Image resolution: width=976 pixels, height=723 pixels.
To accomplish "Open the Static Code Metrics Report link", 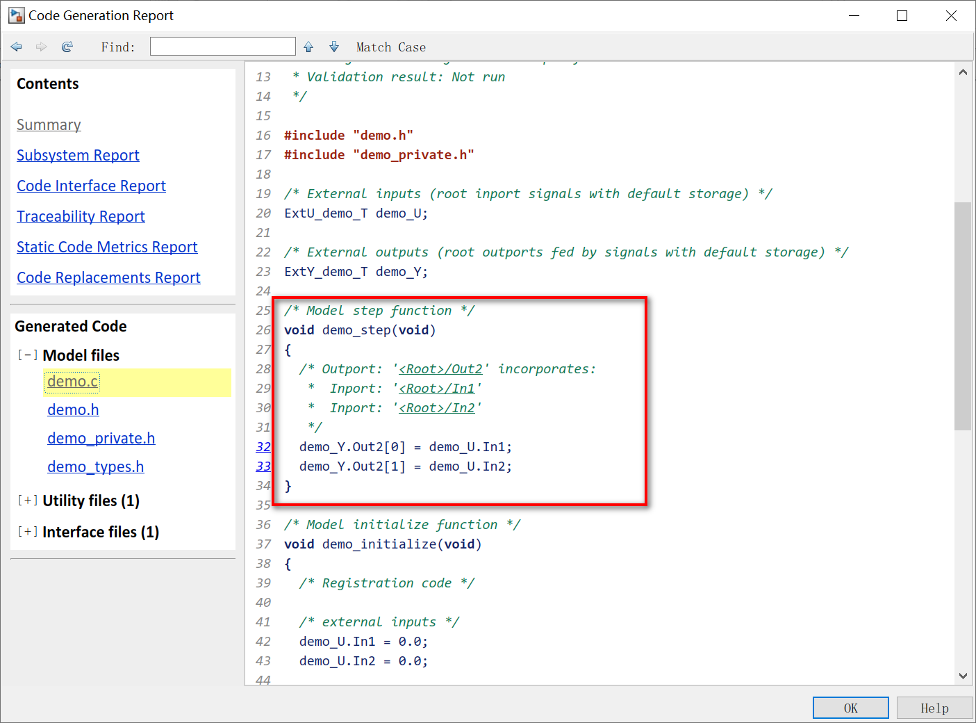I will point(107,247).
